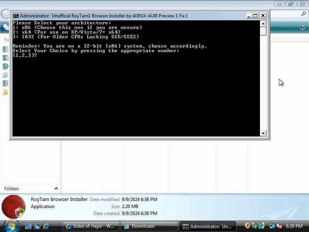Switch to Downloads taskbar button
Screen dimensions: 309x232
149,226
